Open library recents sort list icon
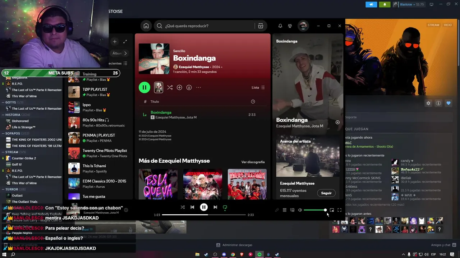The image size is (460, 258). pos(125,63)
